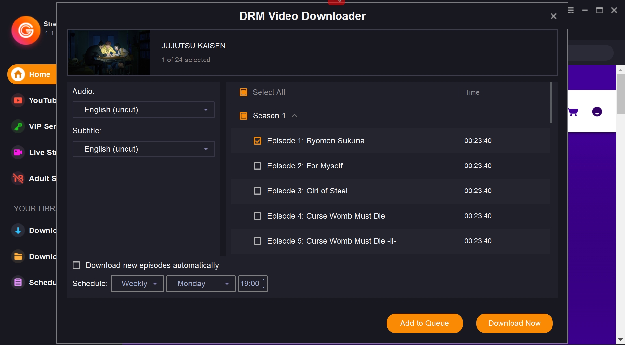
Task: Decrease the schedule time with down arrow
Action: (x=263, y=287)
